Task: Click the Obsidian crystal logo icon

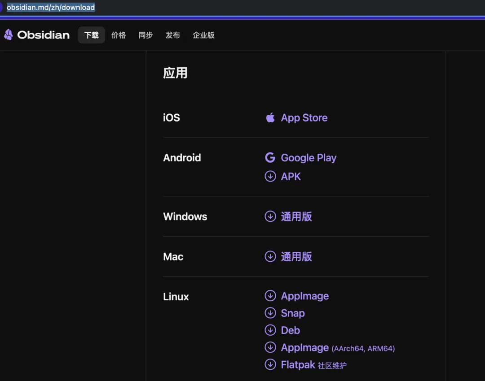Action: 9,35
